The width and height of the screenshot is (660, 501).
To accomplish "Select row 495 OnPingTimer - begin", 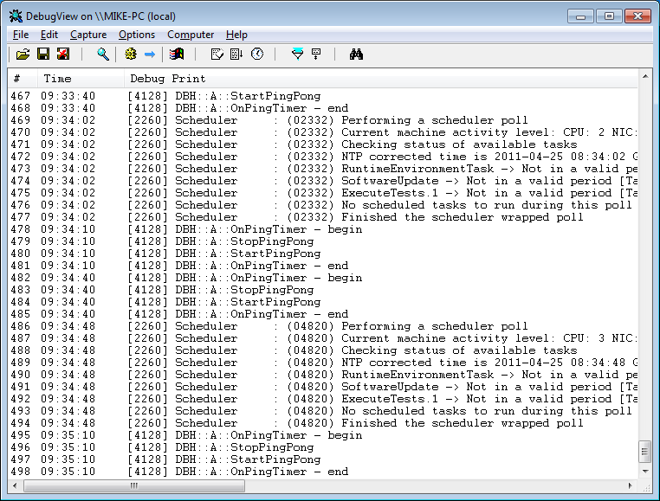I will pyautogui.click(x=322, y=435).
